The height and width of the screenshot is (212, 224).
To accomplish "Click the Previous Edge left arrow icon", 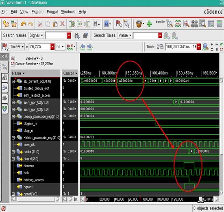I will (x=83, y=47).
